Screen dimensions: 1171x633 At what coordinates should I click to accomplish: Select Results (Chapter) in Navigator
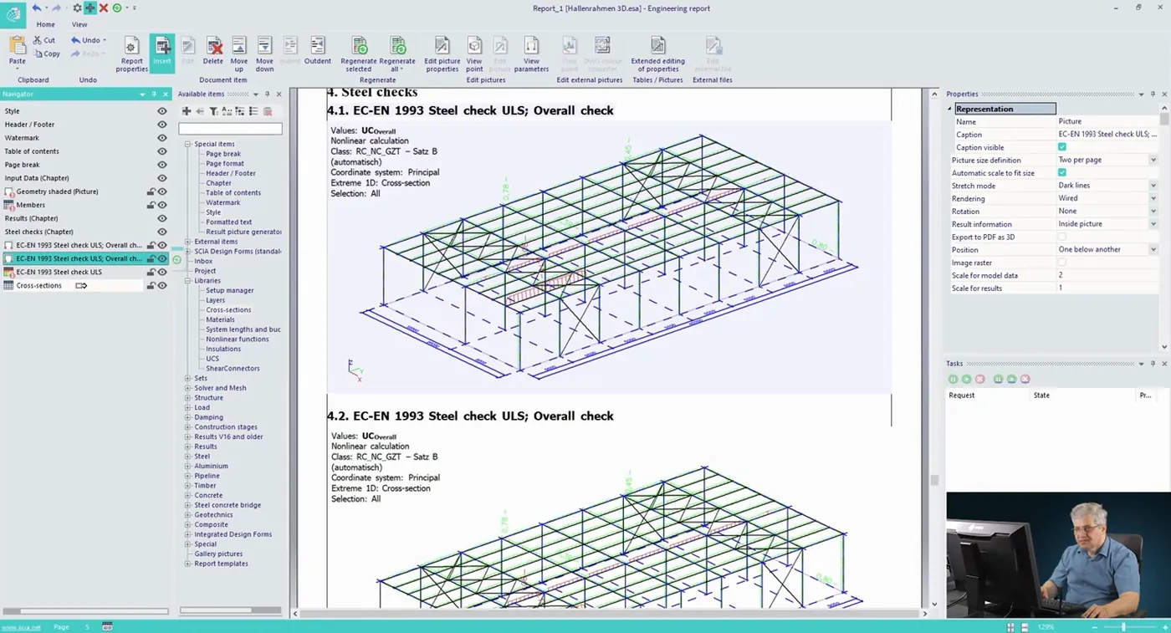pos(32,218)
